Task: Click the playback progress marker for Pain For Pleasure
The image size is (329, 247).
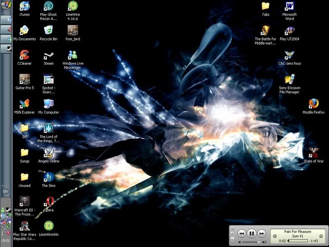Action: (289, 240)
